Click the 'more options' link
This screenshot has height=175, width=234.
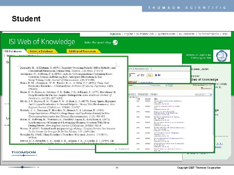(x=147, y=82)
